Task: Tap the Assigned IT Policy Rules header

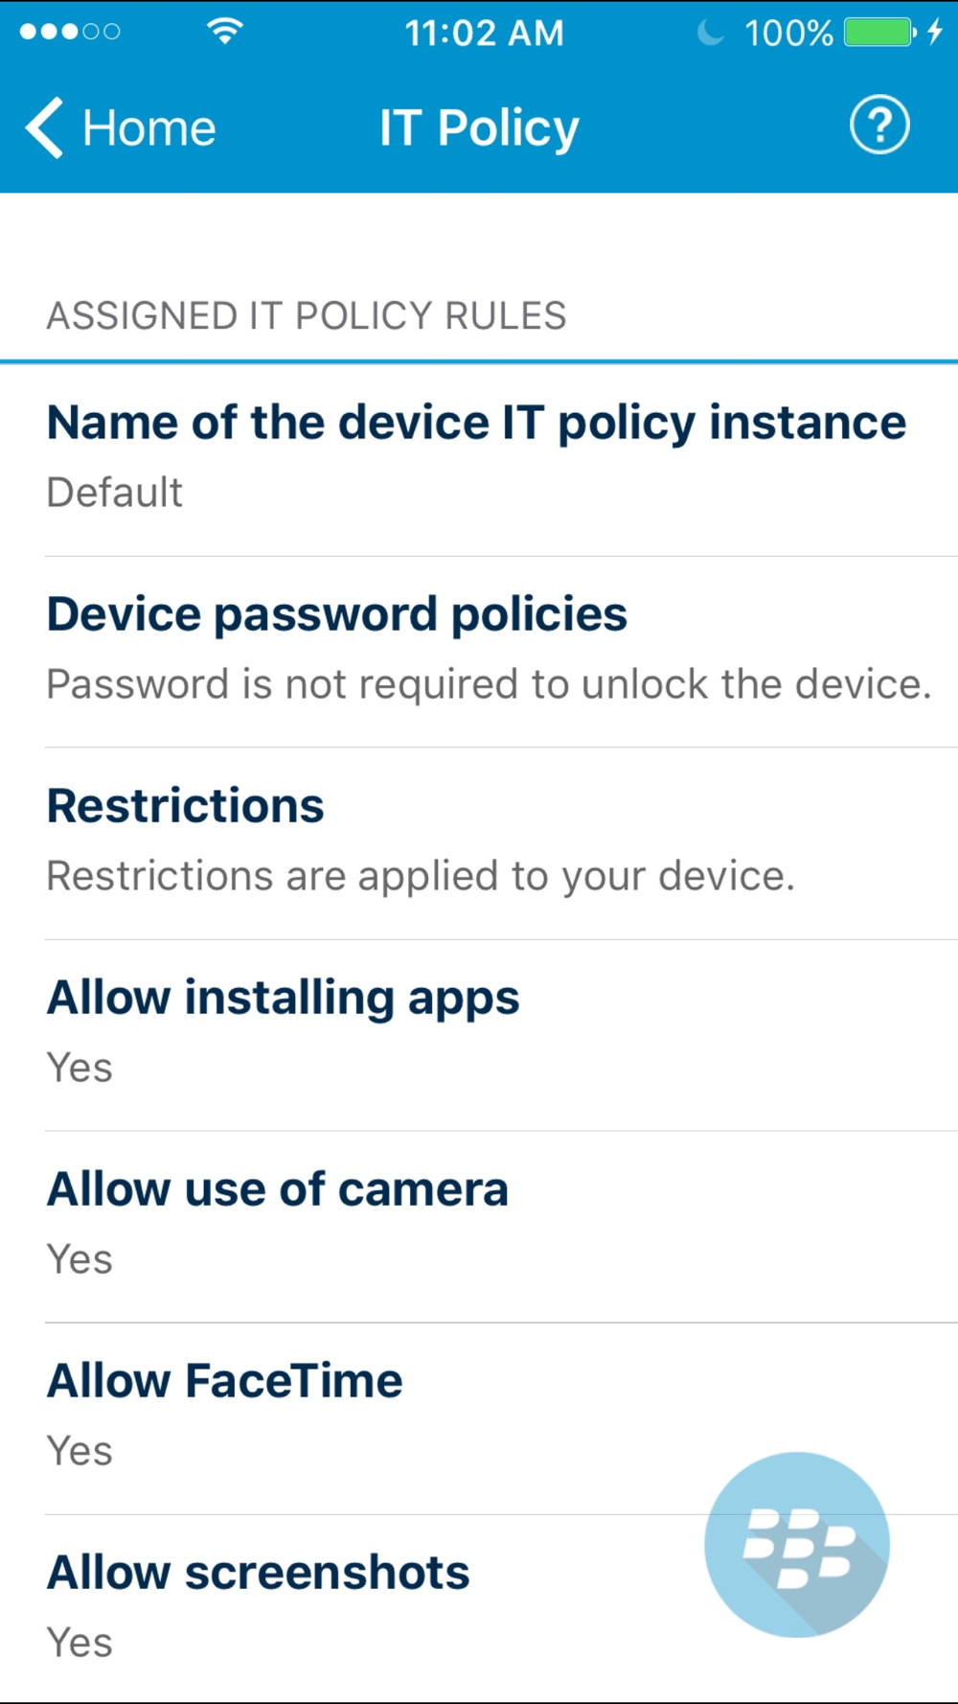Action: 307,315
